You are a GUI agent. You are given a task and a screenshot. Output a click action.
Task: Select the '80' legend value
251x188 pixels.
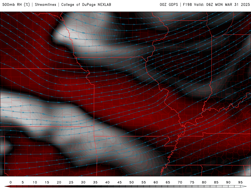(204, 182)
